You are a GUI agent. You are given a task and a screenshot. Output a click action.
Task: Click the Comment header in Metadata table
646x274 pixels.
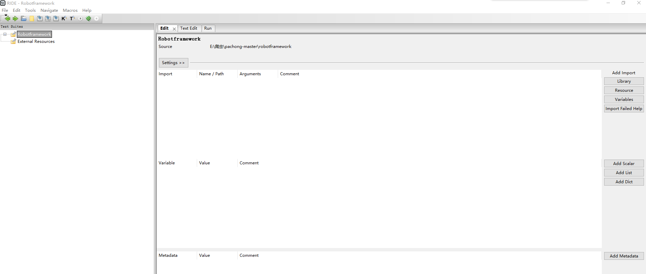coord(249,255)
